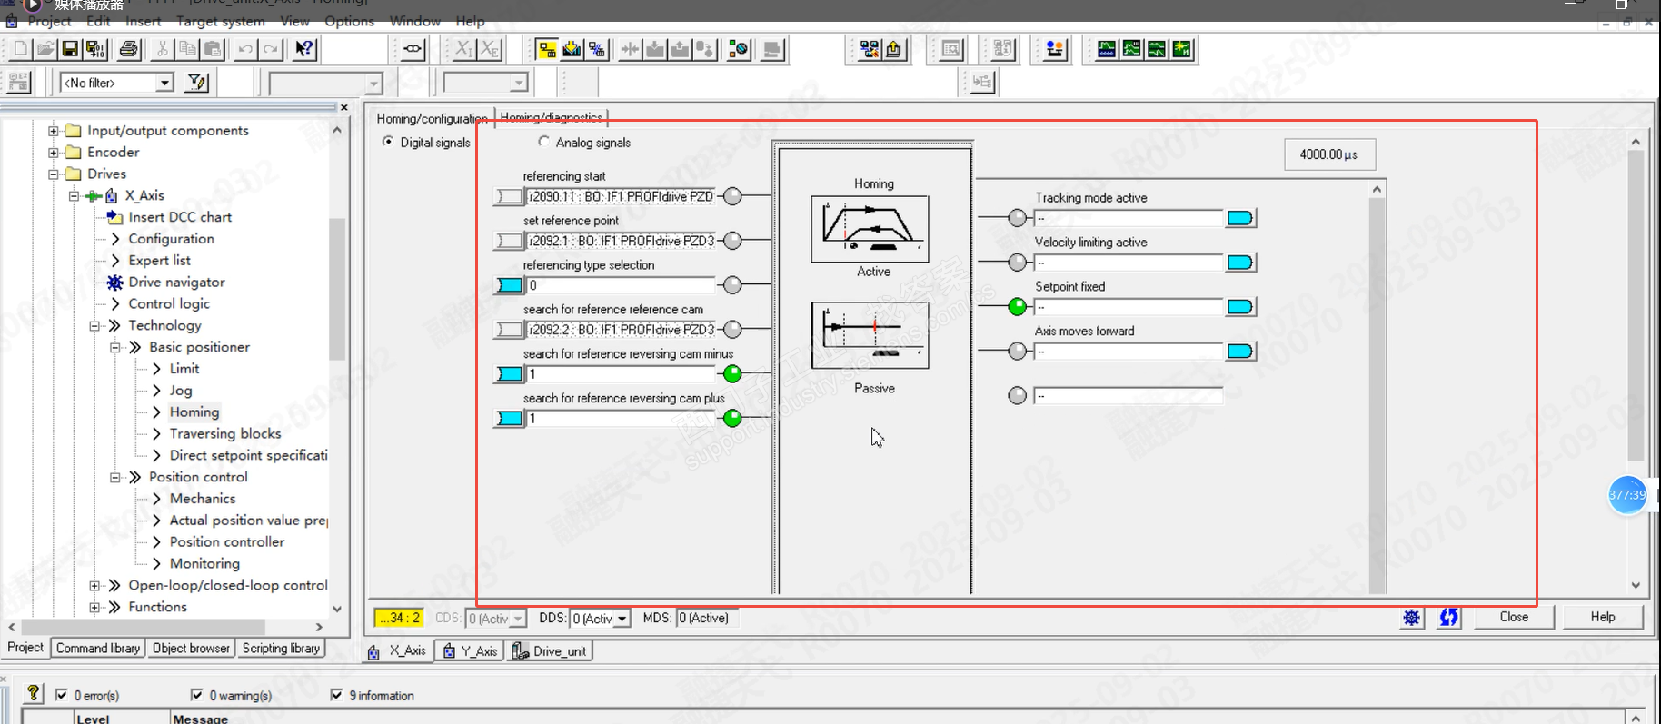Switch to the Homing/diagnostics tab
The width and height of the screenshot is (1661, 724).
coord(551,117)
